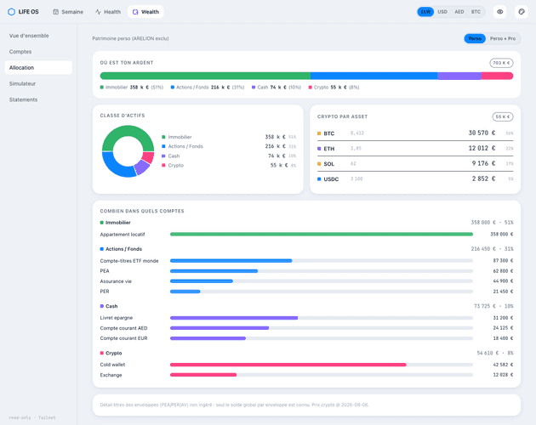The height and width of the screenshot is (425, 536).
Task: Click the Assurance vie account label
Action: (x=116, y=281)
